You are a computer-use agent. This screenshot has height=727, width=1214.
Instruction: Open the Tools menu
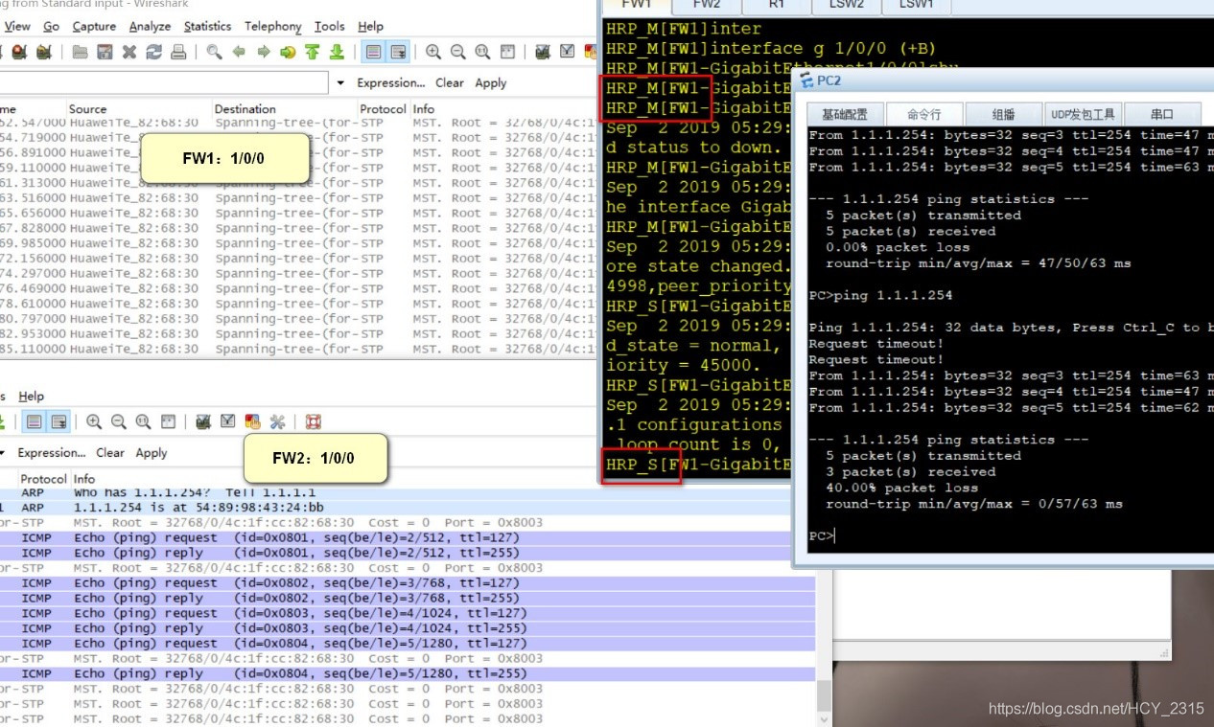pyautogui.click(x=329, y=26)
